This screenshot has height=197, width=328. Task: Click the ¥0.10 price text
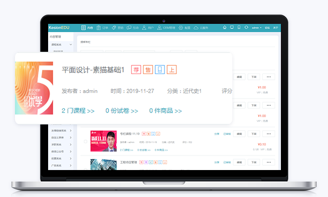point(262,145)
